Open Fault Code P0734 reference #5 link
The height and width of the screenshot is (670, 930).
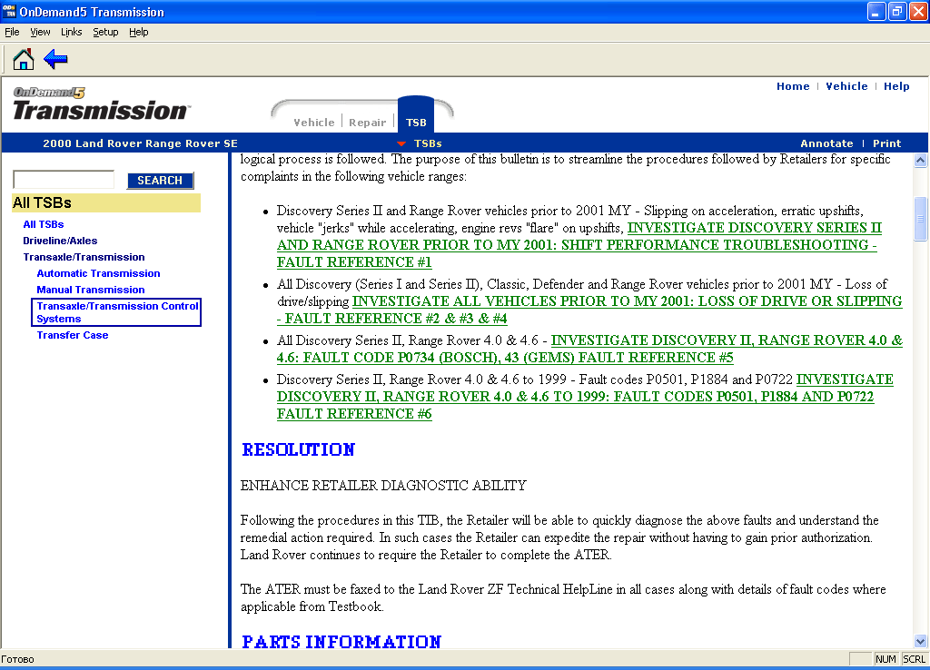(x=589, y=349)
